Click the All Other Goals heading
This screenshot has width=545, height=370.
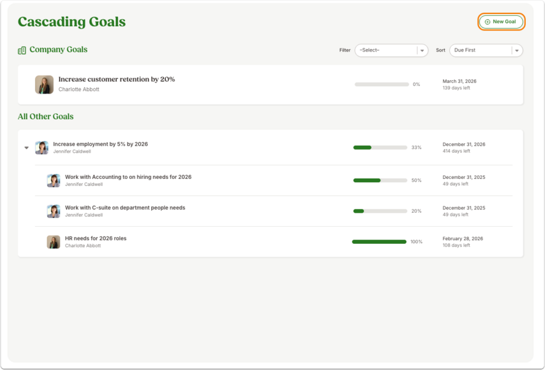(45, 117)
